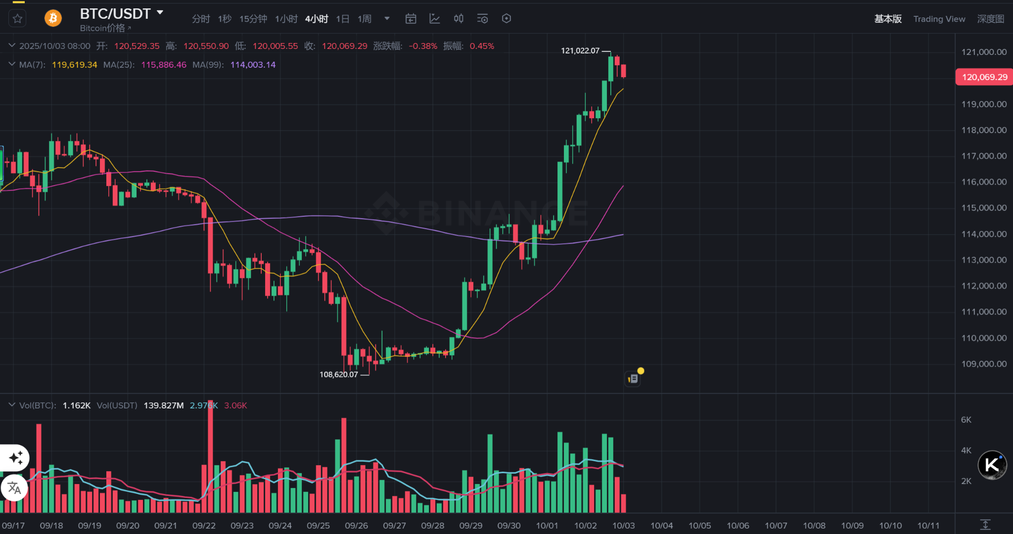The height and width of the screenshot is (534, 1013).
Task: Switch to the 15分钟 interval
Action: point(253,19)
